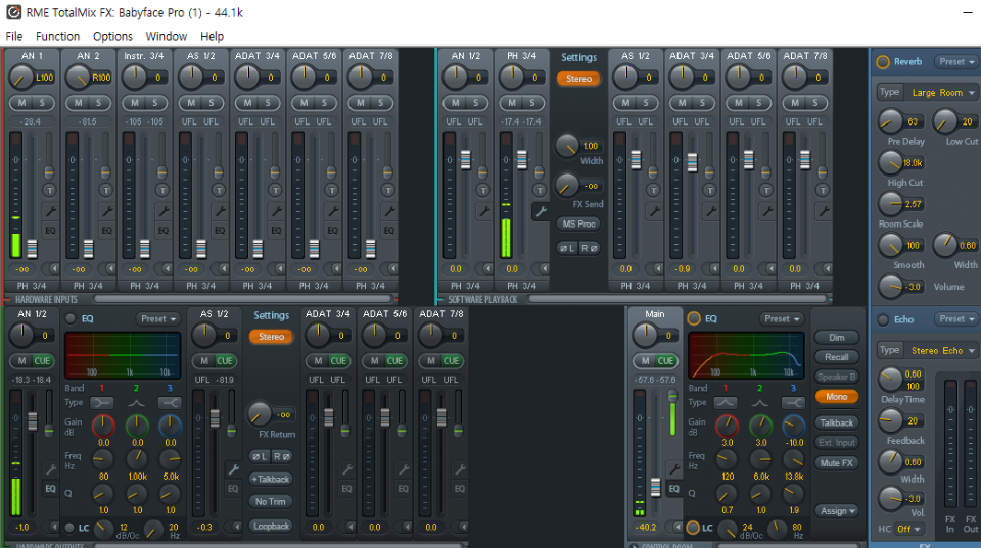Click trim T button on ADAT 7/8 playback channel
Screen dimensions: 981x548
822,191
